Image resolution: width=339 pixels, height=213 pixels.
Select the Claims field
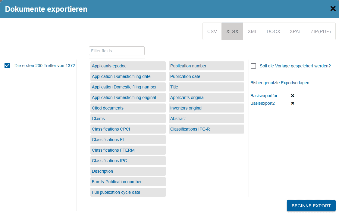(128, 119)
